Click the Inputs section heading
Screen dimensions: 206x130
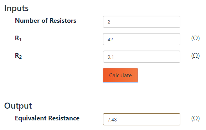16,9
